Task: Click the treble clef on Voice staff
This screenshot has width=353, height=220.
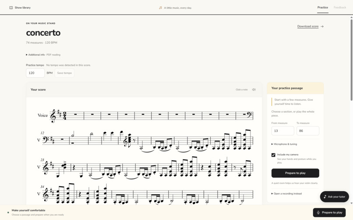Action: 53,116
